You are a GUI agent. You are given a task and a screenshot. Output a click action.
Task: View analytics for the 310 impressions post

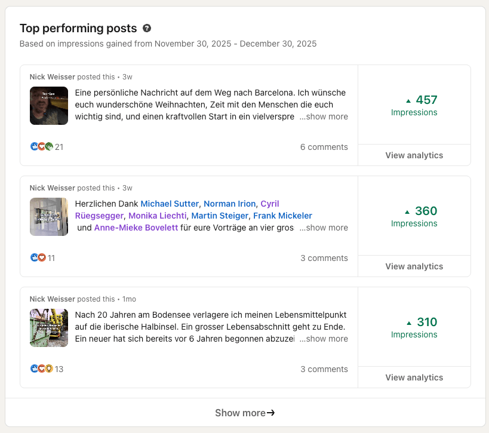tap(414, 377)
